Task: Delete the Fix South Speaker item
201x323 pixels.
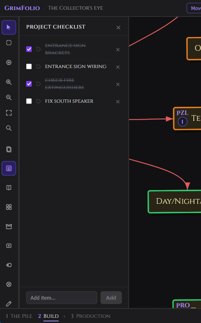Action: click(x=118, y=102)
